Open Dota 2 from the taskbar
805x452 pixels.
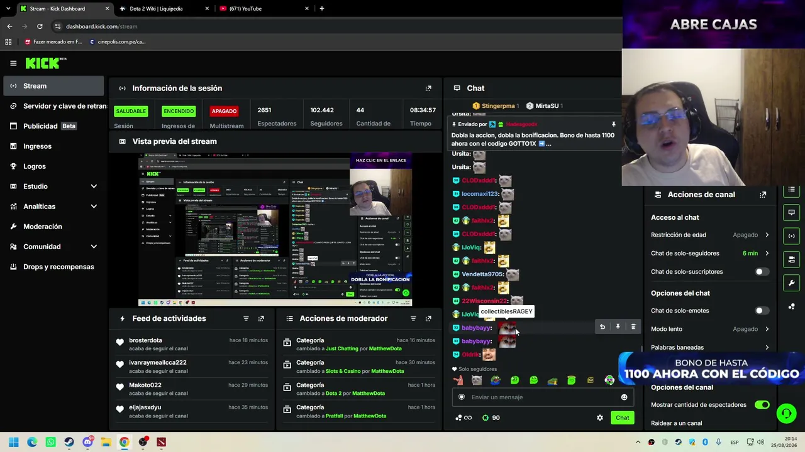click(x=162, y=442)
